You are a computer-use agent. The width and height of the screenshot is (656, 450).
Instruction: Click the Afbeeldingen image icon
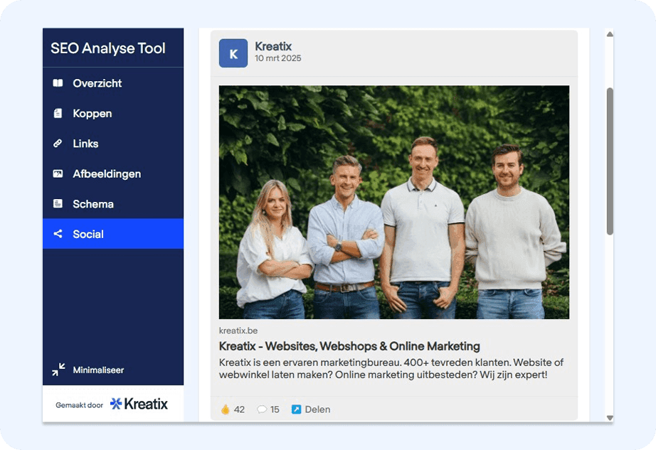tap(58, 174)
